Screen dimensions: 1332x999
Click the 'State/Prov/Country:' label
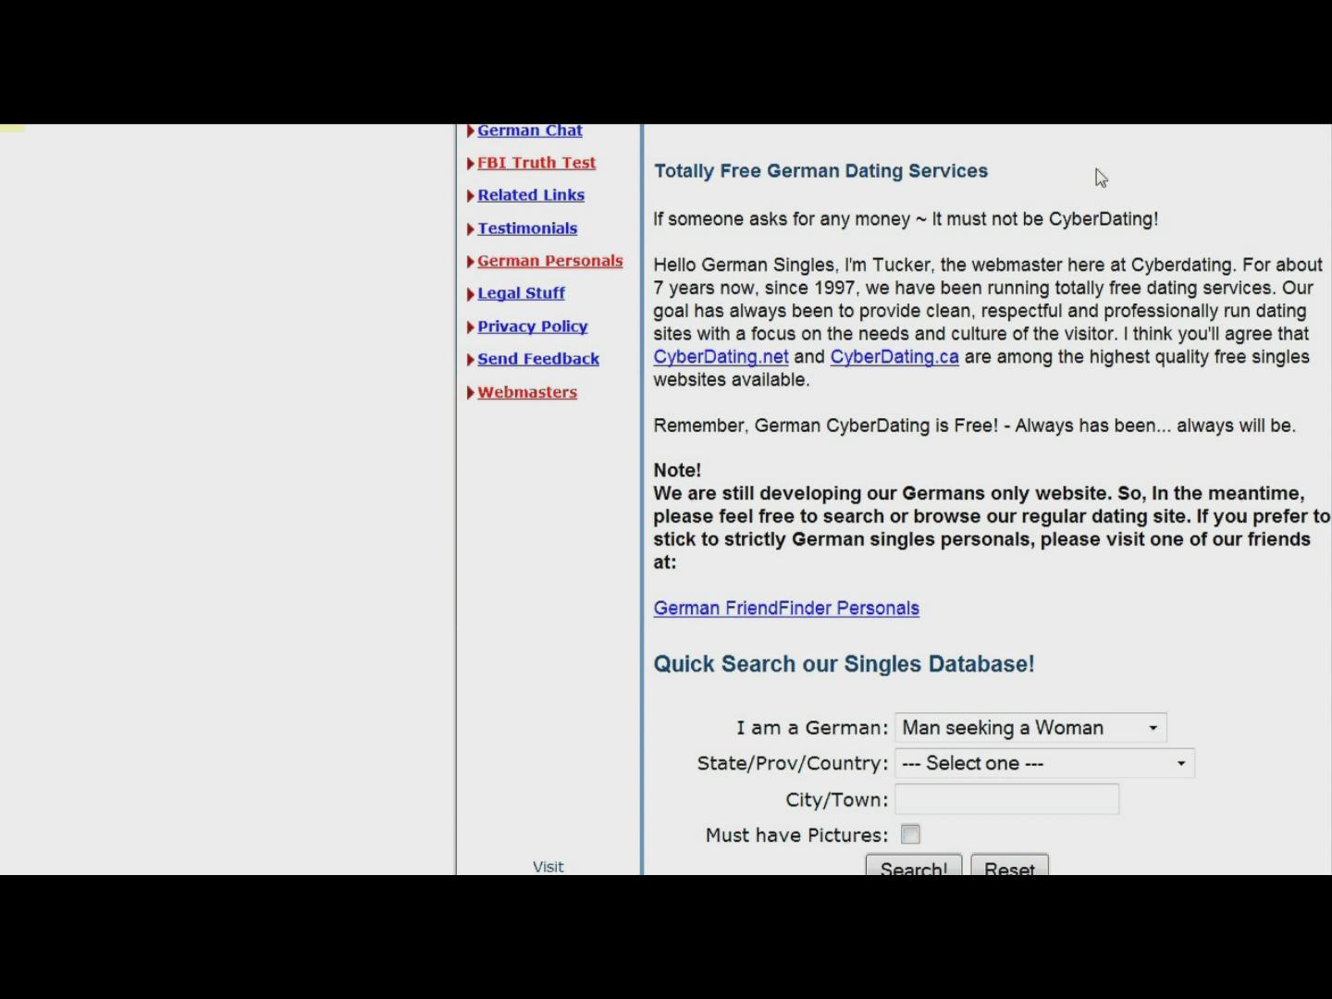(x=792, y=764)
